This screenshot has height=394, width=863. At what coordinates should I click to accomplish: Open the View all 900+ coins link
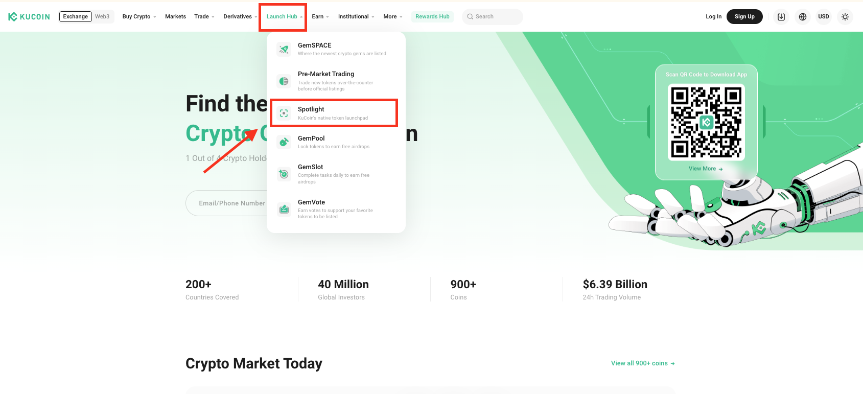coord(643,363)
